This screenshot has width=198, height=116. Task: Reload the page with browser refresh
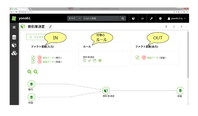[x=16, y=12]
